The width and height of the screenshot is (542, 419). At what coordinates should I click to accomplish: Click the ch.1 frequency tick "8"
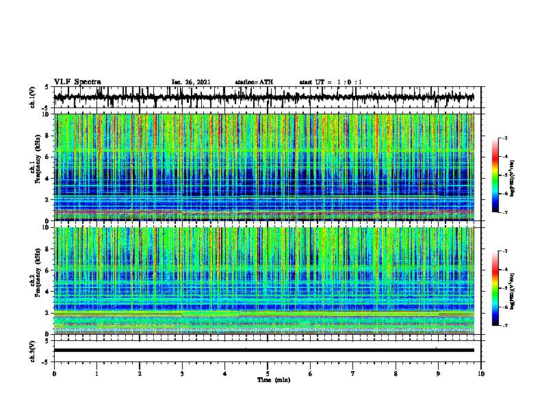(48, 136)
